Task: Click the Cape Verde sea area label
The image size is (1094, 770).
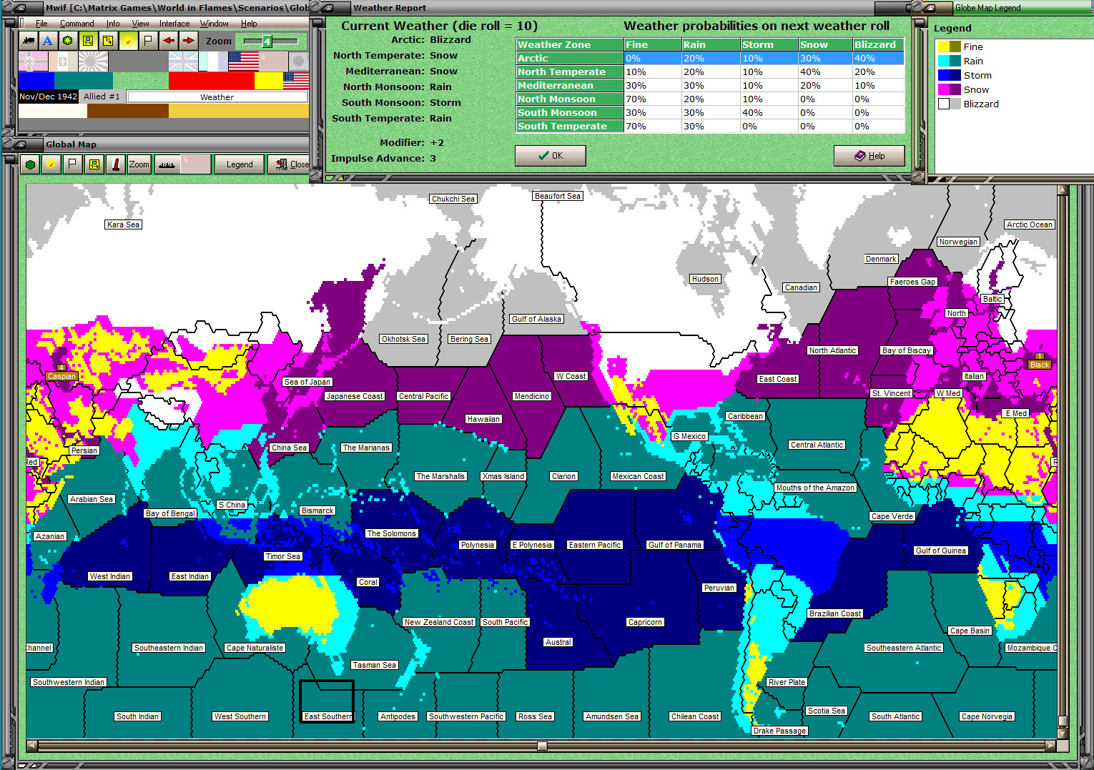Action: coord(892,516)
